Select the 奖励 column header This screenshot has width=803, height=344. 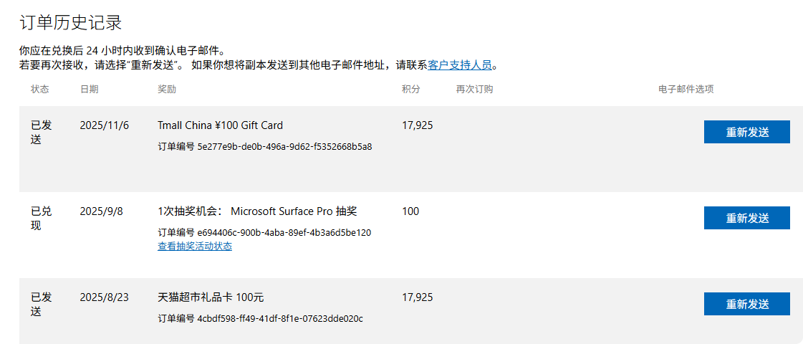[167, 90]
